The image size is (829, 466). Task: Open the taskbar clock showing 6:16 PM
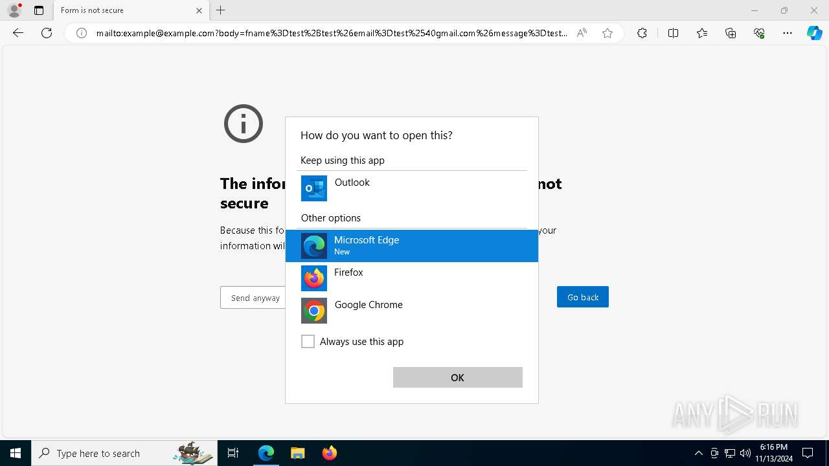[774, 453]
